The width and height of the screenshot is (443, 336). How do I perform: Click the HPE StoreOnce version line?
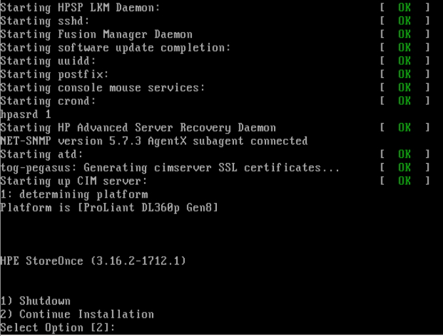pyautogui.click(x=93, y=261)
